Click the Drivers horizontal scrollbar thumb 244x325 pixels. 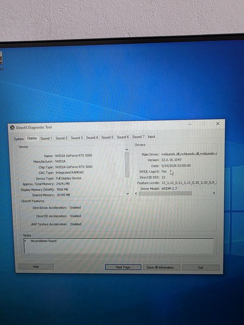(x=165, y=194)
